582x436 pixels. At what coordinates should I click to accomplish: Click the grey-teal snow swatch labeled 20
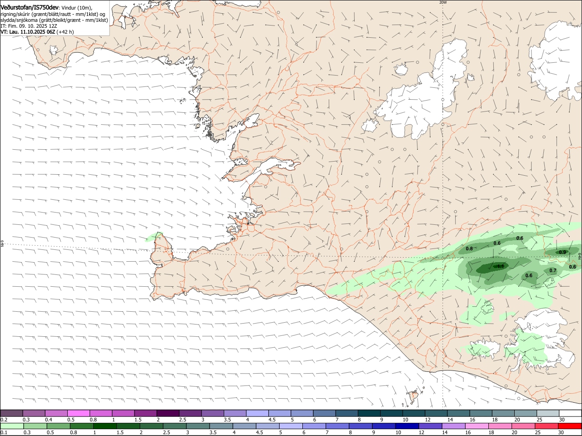coord(525,413)
